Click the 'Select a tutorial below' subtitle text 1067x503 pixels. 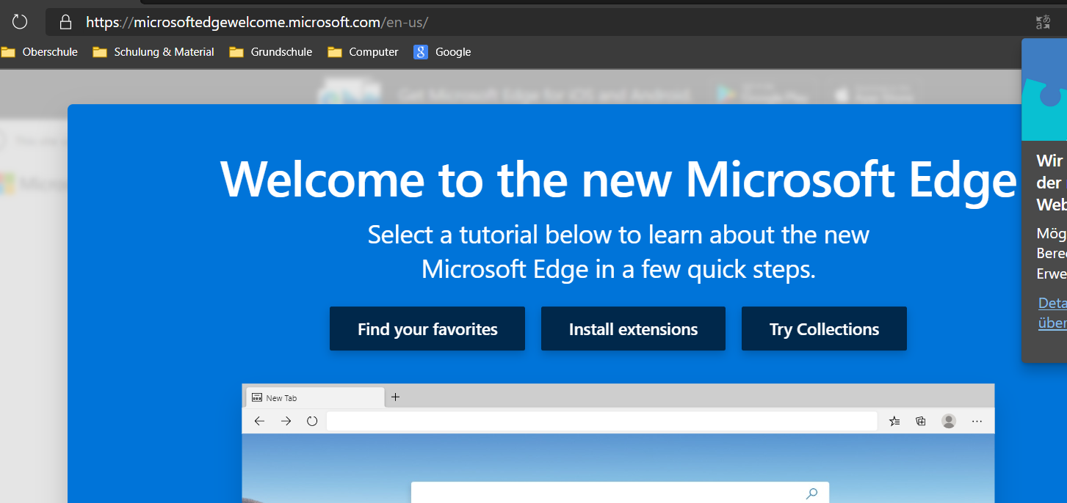tap(618, 252)
